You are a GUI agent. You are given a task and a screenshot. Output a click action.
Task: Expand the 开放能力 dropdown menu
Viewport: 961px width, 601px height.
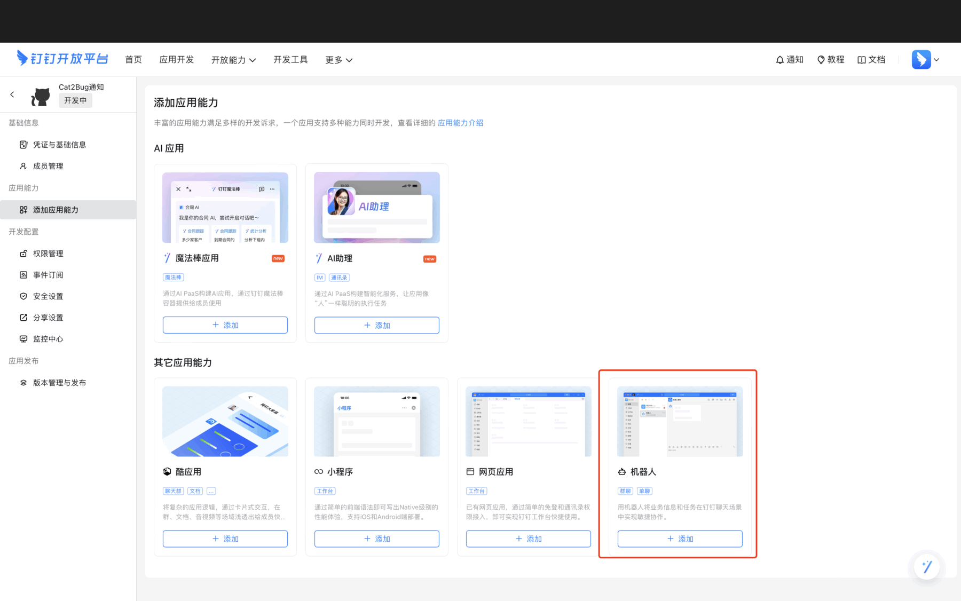233,60
